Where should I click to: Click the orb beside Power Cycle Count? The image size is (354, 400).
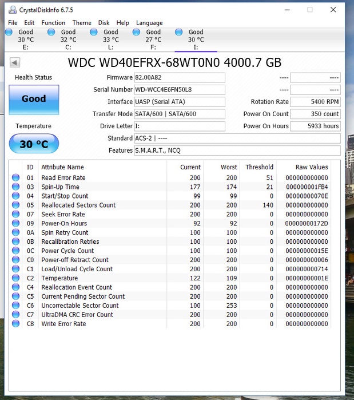pos(16,251)
